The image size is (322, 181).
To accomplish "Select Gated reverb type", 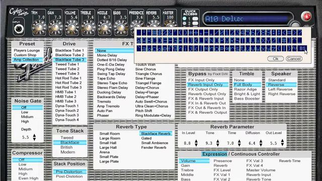I will pyautogui.click(x=146, y=138).
